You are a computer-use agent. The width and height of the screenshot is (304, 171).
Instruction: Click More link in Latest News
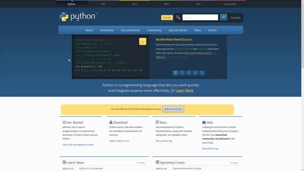pyautogui.click(x=141, y=163)
